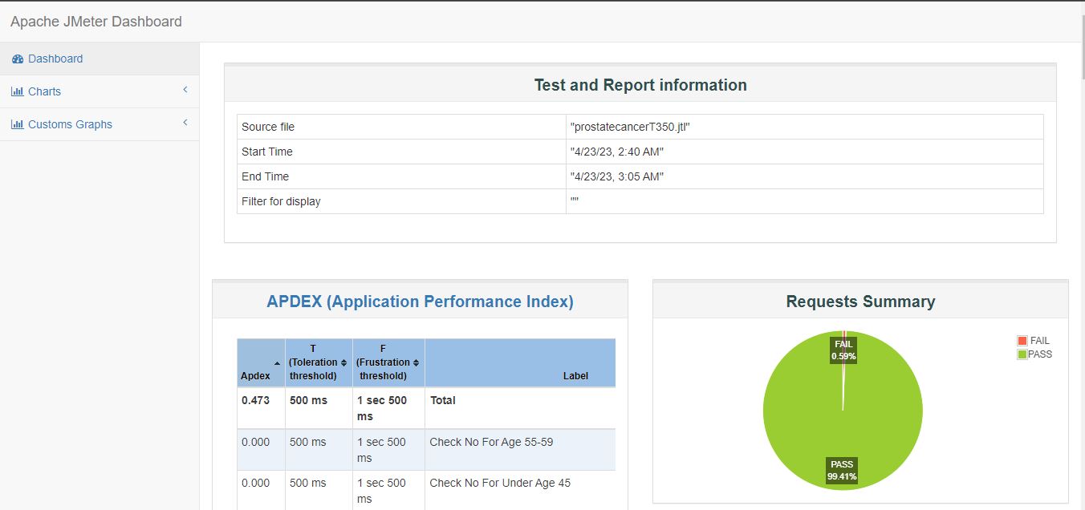
Task: Click the sort icon on Label column header
Action: (x=576, y=374)
